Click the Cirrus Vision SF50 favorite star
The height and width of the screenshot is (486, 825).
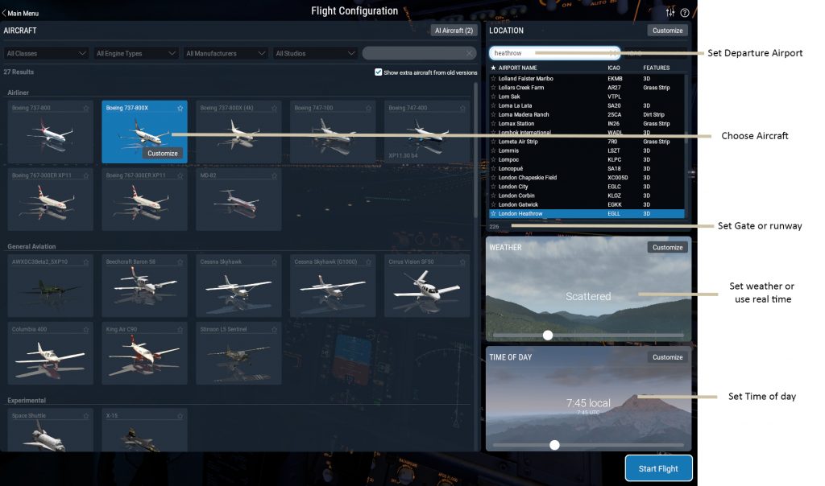[462, 262]
